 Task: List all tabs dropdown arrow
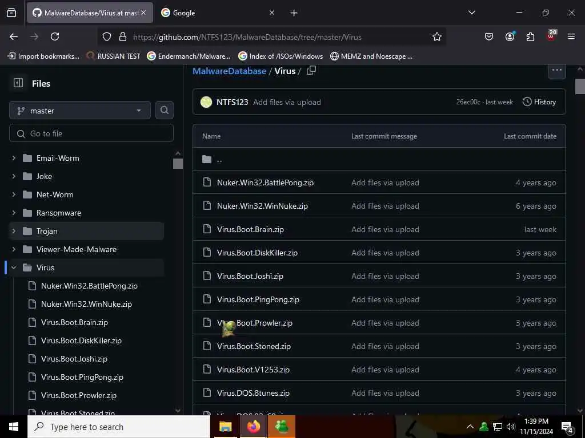click(472, 13)
